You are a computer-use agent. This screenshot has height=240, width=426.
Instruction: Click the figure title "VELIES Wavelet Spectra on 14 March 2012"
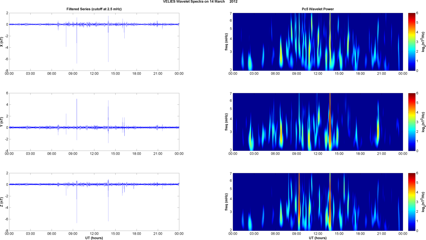coord(200,2)
